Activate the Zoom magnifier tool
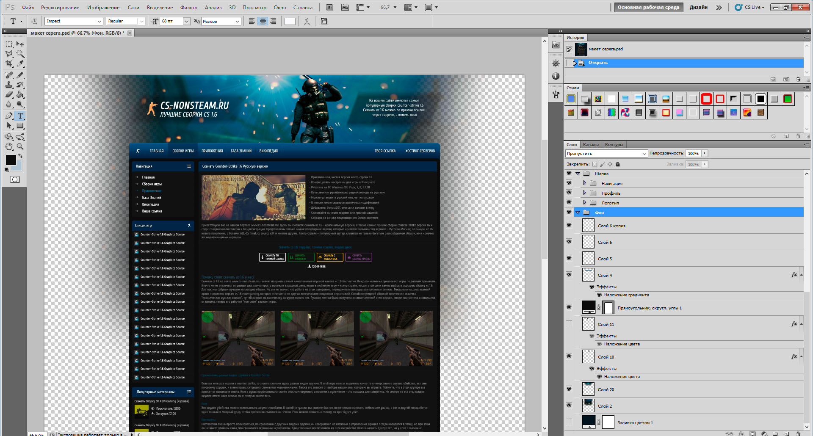This screenshot has height=436, width=813. pyautogui.click(x=20, y=146)
